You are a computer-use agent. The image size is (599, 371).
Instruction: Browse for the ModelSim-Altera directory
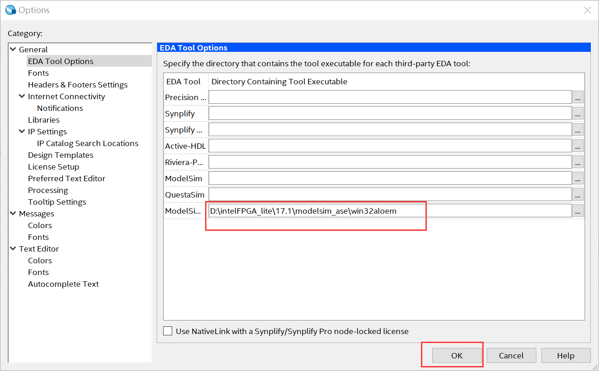pyautogui.click(x=578, y=211)
